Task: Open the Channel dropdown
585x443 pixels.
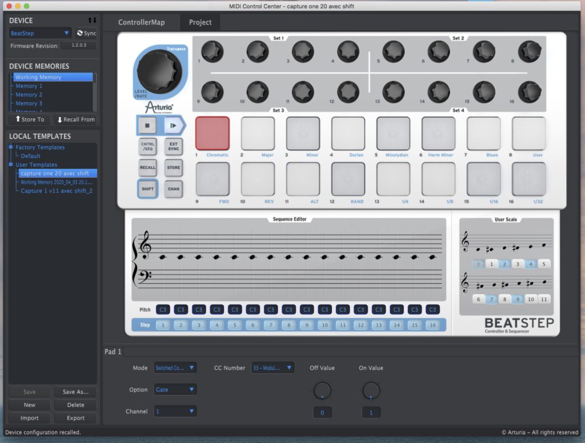Action: point(175,411)
